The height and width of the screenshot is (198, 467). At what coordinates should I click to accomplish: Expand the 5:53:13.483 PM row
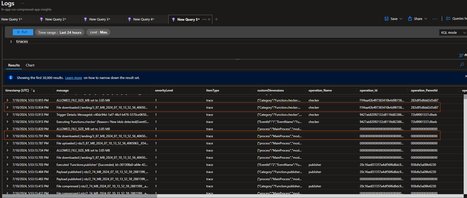tap(7, 179)
